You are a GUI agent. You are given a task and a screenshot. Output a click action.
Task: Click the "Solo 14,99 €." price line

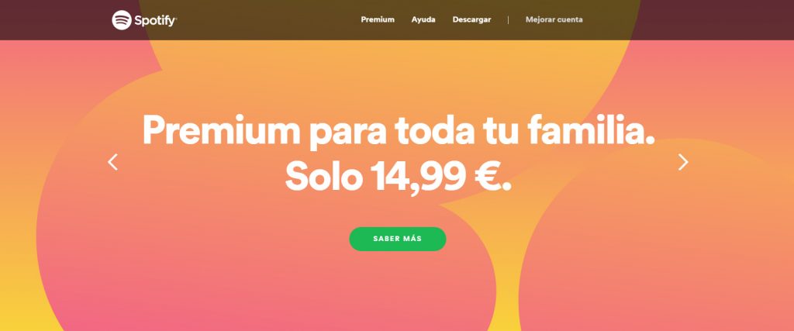tap(398, 176)
